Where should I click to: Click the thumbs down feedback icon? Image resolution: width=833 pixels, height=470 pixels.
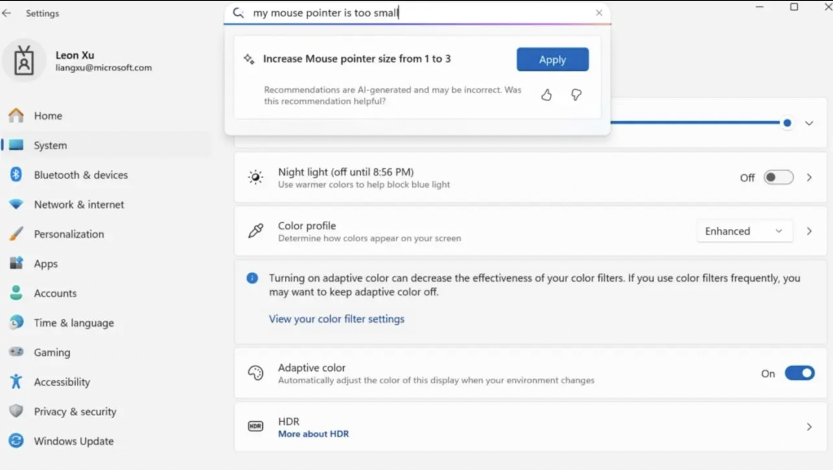tap(576, 95)
